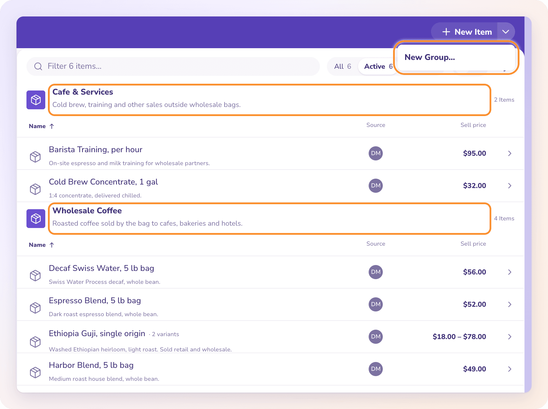Open the Wholesale Coffee group title
548x409 pixels.
pyautogui.click(x=87, y=211)
